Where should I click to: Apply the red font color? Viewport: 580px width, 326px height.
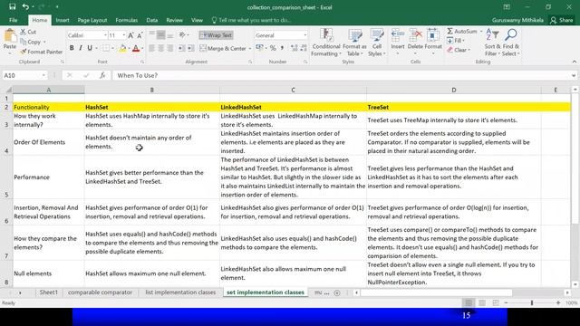coord(136,48)
